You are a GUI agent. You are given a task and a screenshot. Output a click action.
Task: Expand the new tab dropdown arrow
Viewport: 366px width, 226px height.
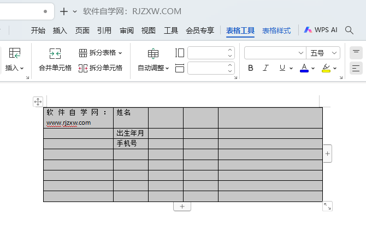[75, 11]
